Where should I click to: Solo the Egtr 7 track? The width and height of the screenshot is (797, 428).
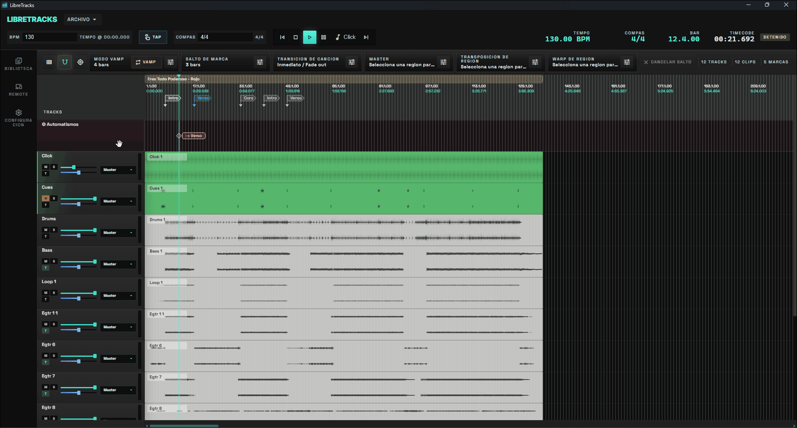point(53,387)
